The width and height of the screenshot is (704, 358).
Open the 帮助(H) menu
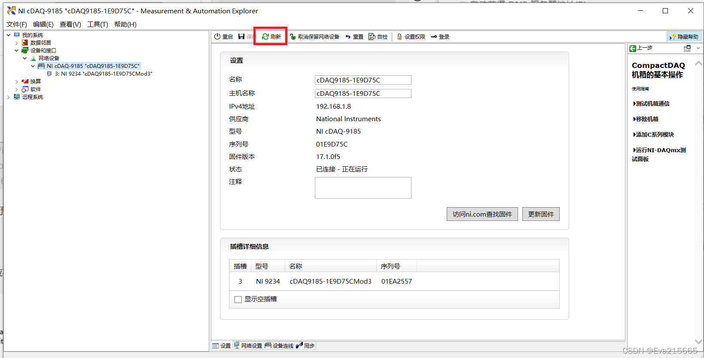(x=125, y=24)
